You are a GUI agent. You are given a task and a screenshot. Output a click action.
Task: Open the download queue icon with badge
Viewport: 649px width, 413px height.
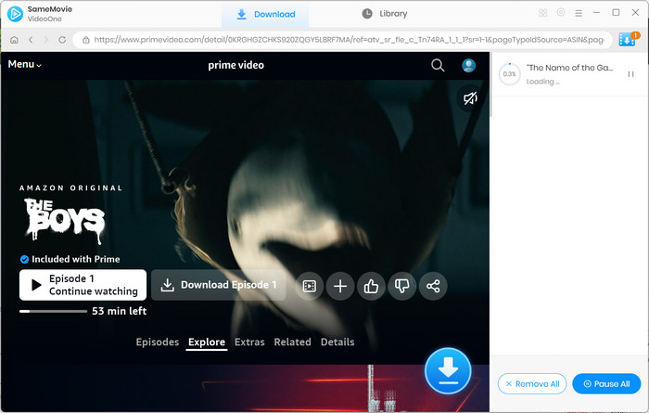click(x=628, y=40)
